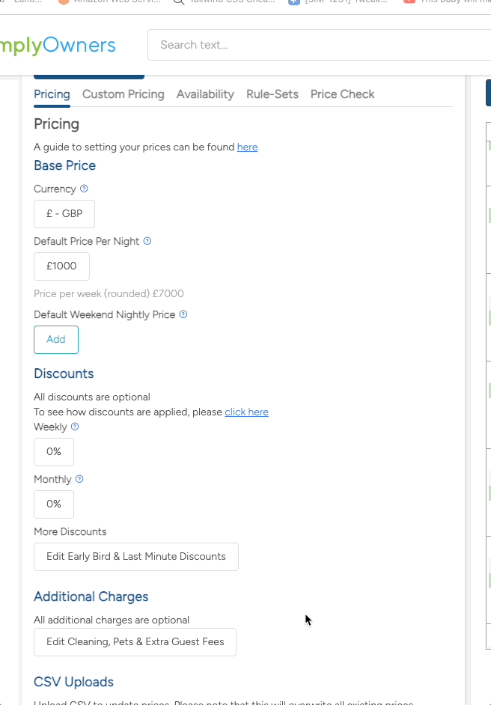Open the pricing guide via the here link
The height and width of the screenshot is (705, 491).
tap(247, 147)
